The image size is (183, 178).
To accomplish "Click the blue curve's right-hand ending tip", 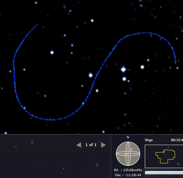I will [176, 64].
